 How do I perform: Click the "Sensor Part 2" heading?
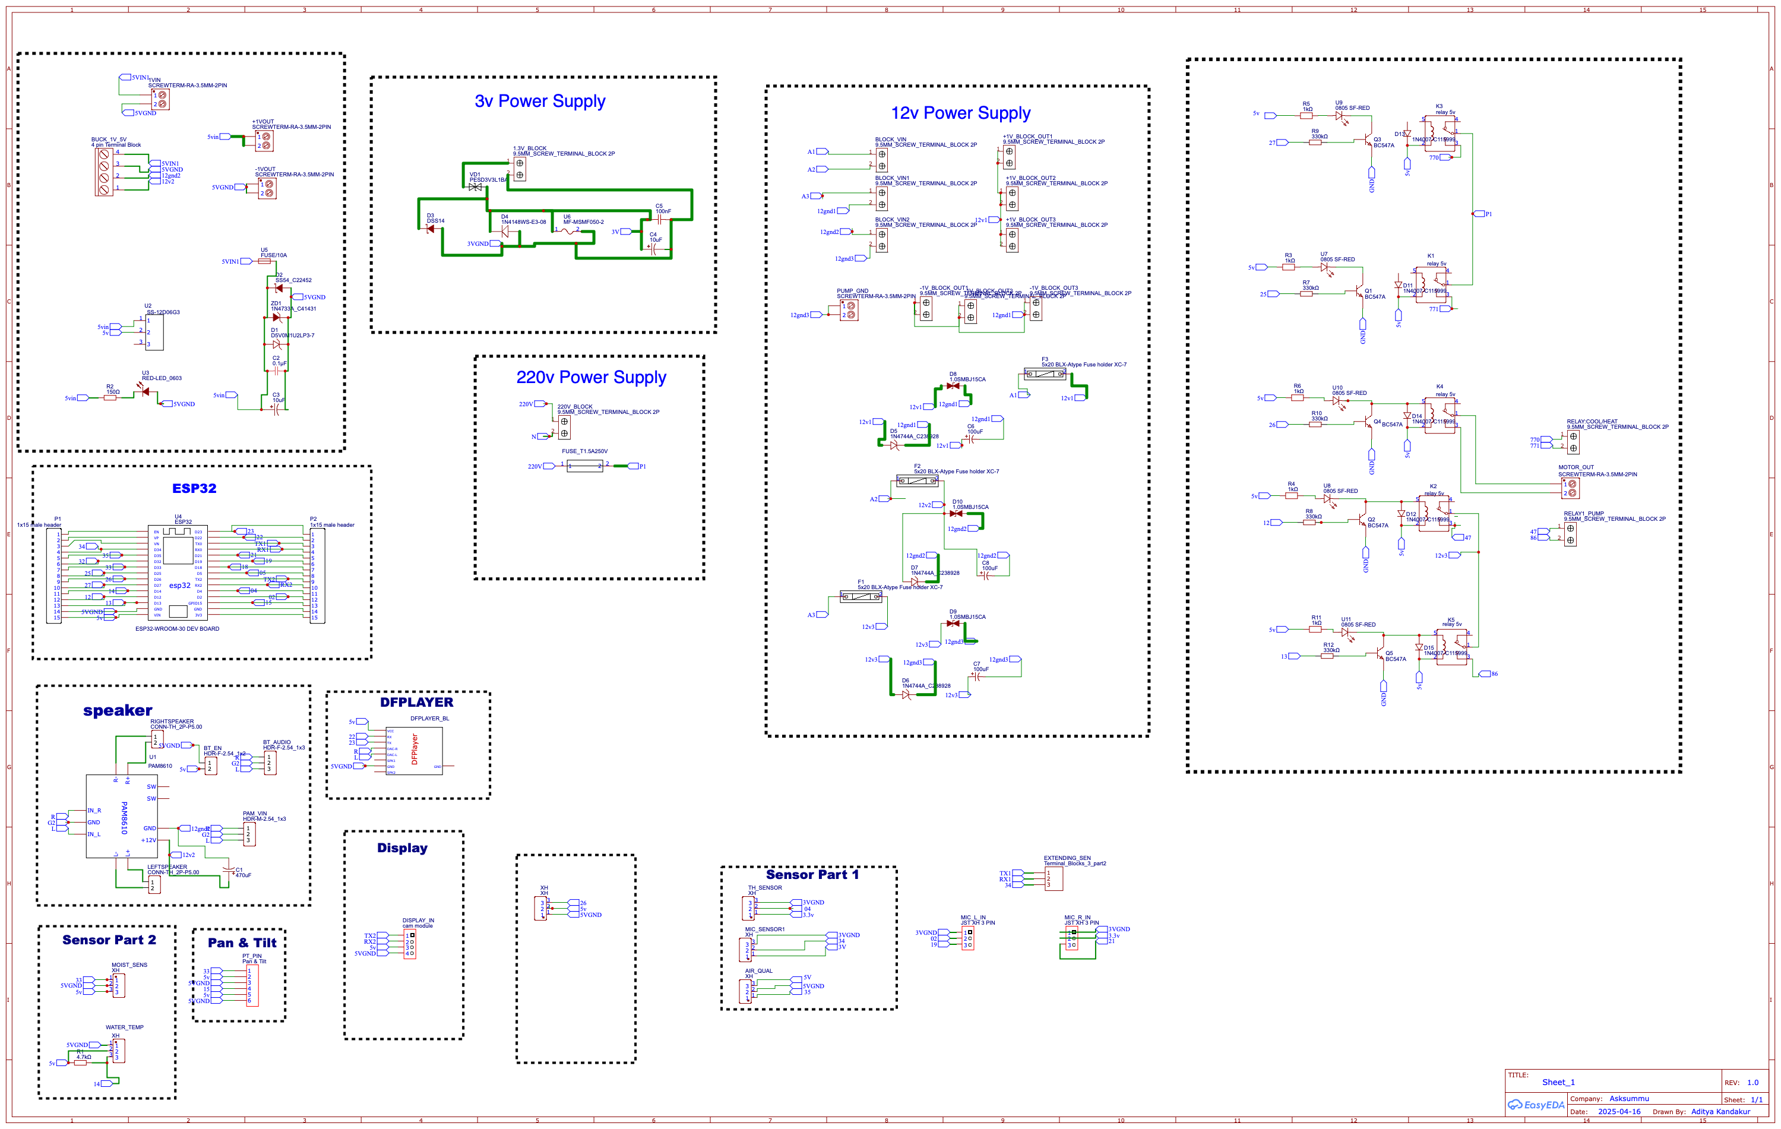109,940
